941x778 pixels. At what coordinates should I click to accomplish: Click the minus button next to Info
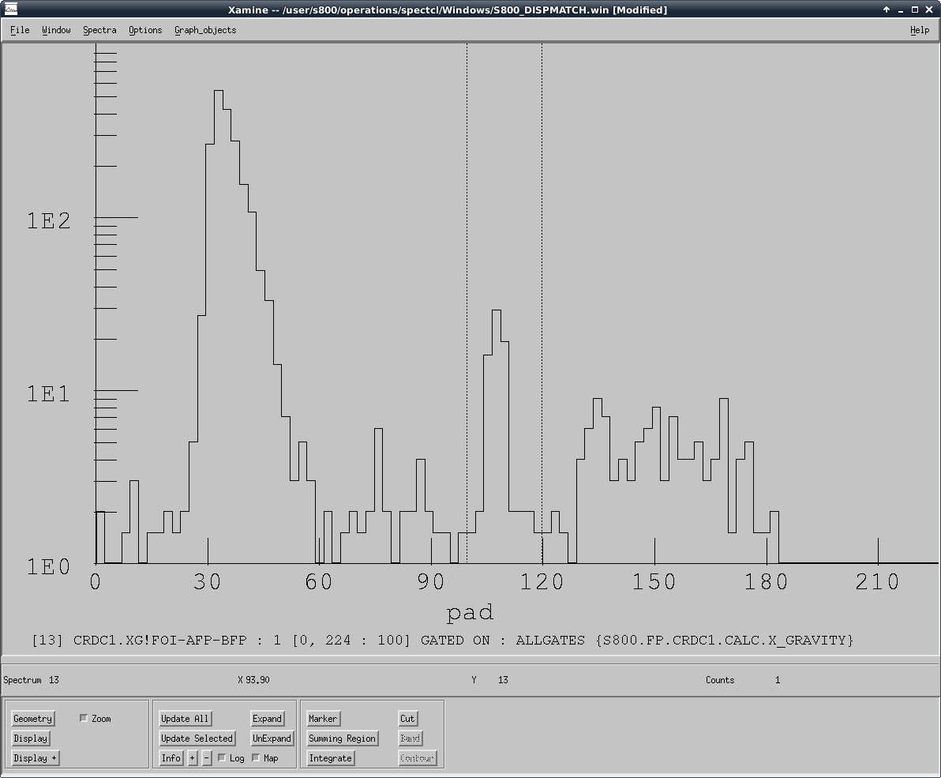(207, 758)
